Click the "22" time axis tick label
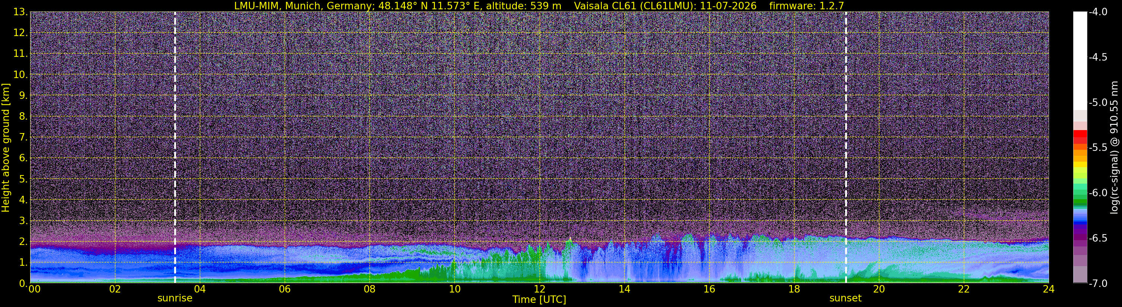The width and height of the screenshot is (1122, 307). coord(964,289)
